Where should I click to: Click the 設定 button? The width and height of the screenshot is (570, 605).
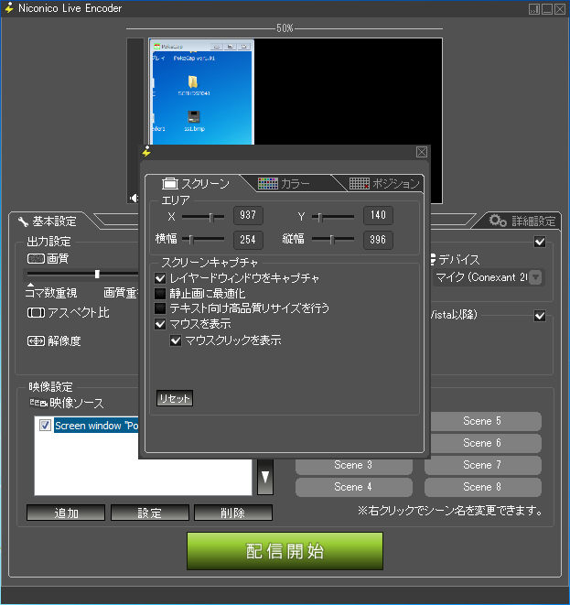[150, 513]
